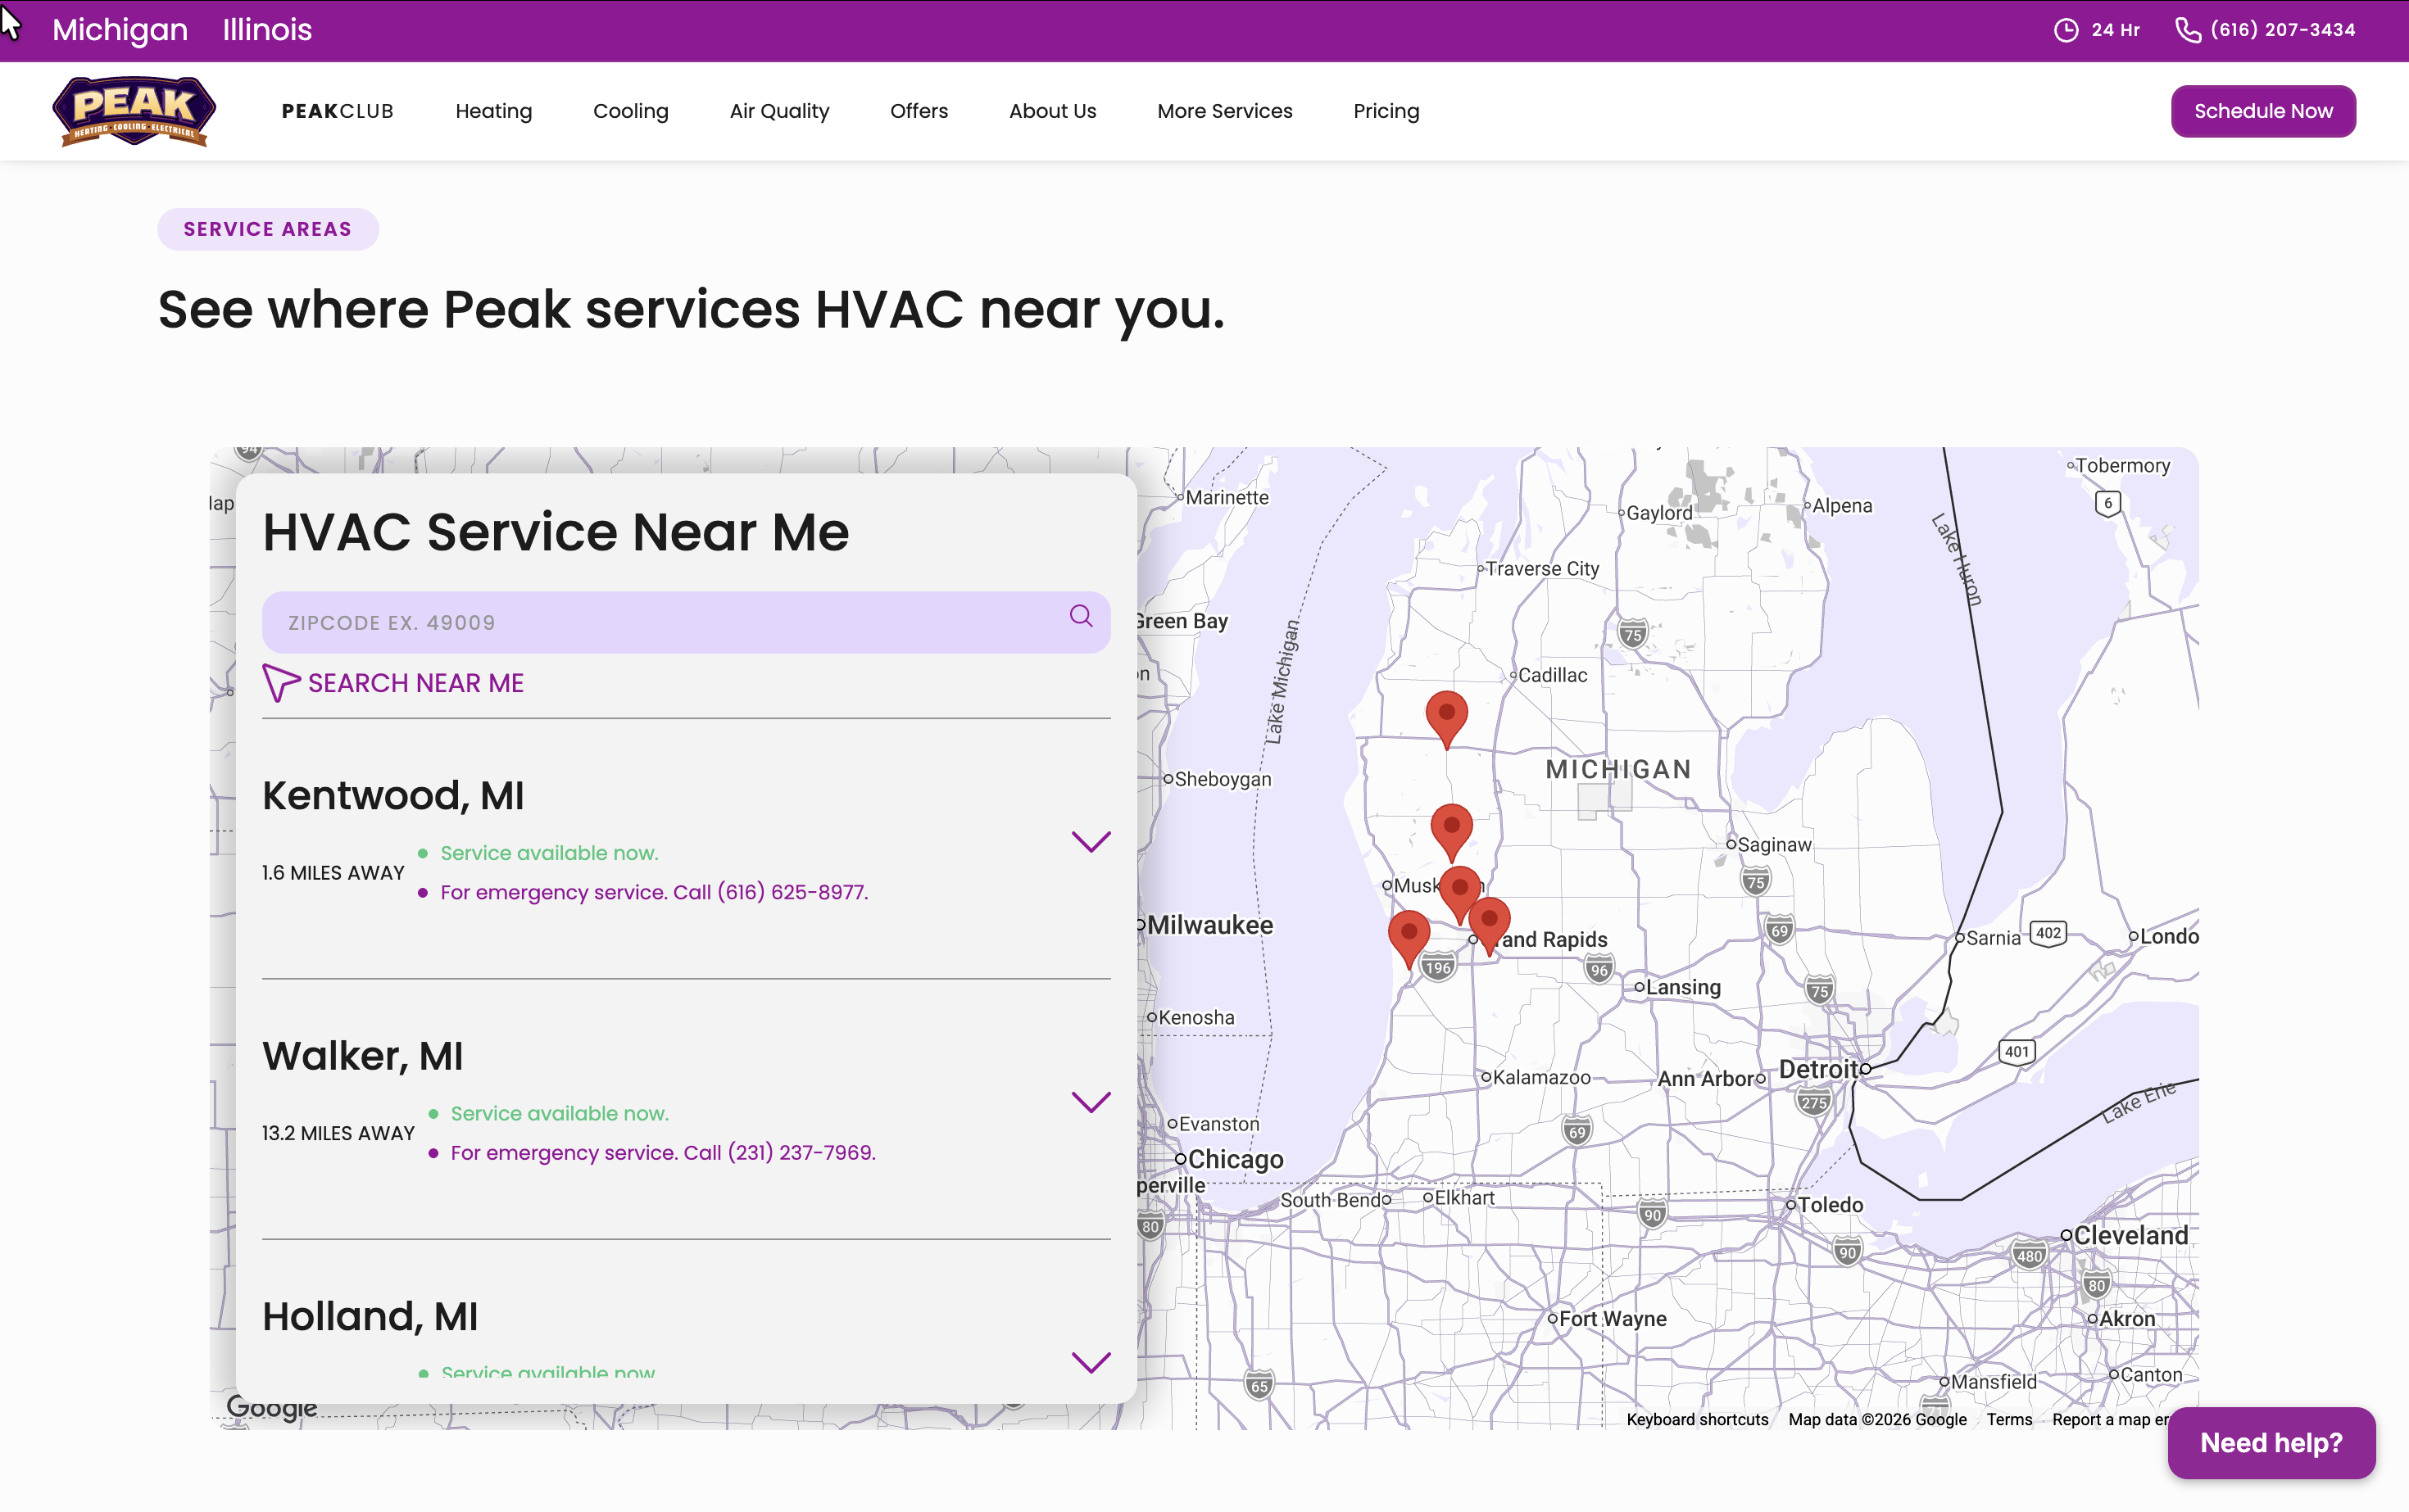Open the Need help? chat button

pyautogui.click(x=2271, y=1442)
